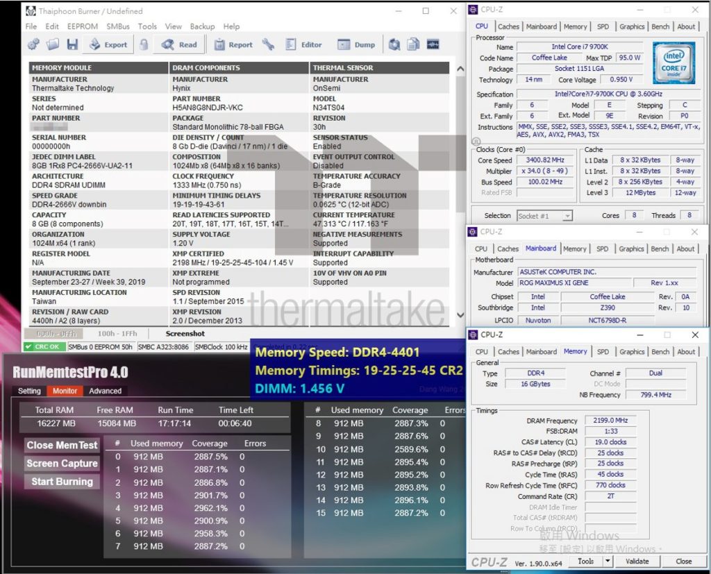
Task: Click the Tools button in CPU-Z
Action: [x=585, y=562]
